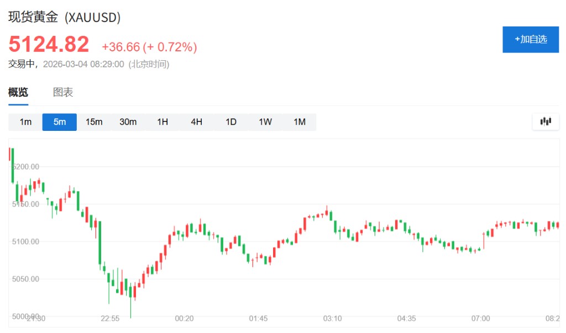Set chart interval to 1D
This screenshot has height=333, width=566.
pos(231,122)
